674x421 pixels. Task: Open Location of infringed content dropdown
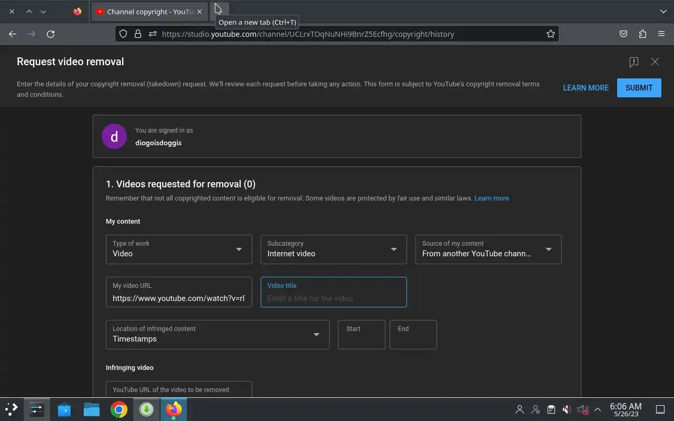click(x=217, y=335)
